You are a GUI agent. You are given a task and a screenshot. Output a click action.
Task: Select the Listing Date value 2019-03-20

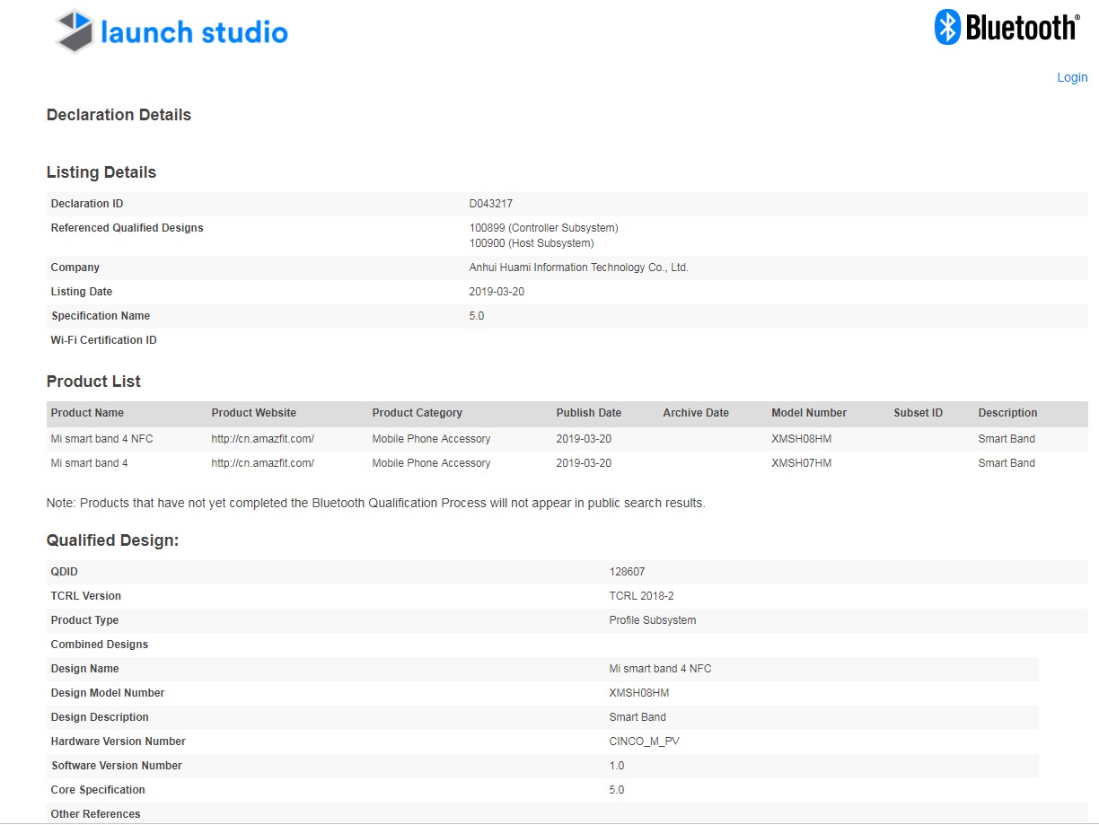click(x=497, y=292)
